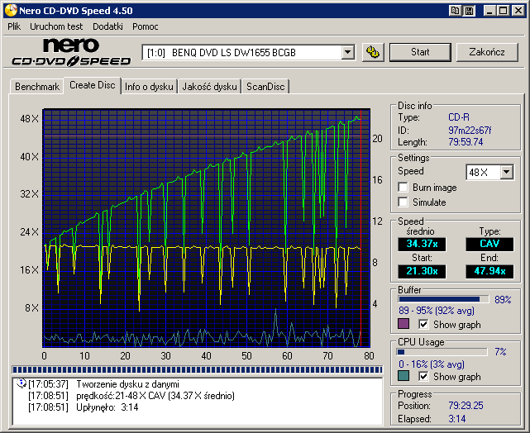Click the Buffer 89% progress bar
This screenshot has height=433, width=530.
443,299
